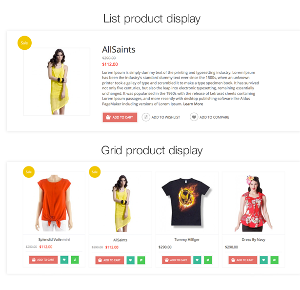300x290 pixels.
Task: Click the wishlist heart icon under Splendid Voile mini
Action: coord(64,260)
